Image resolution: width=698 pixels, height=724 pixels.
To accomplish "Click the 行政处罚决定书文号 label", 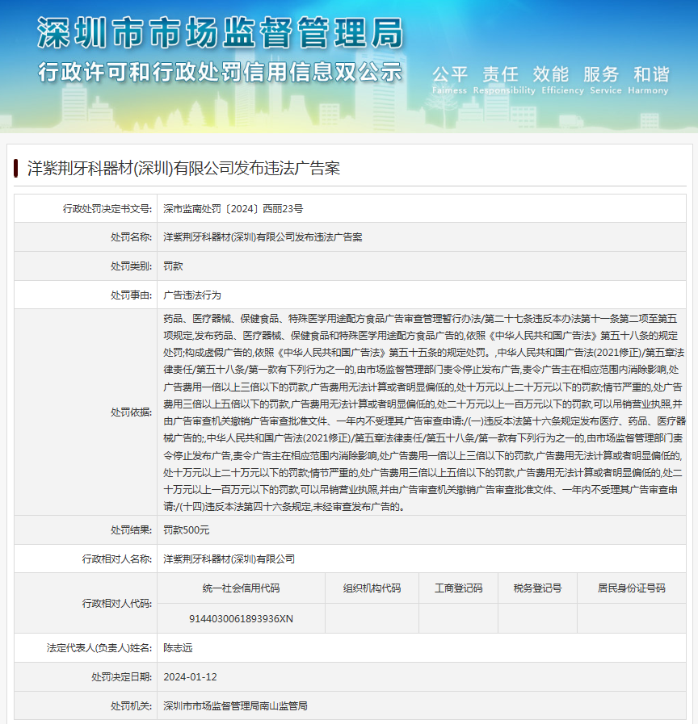I will pos(107,209).
